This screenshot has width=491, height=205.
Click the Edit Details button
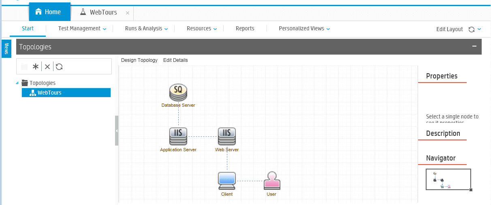(175, 60)
